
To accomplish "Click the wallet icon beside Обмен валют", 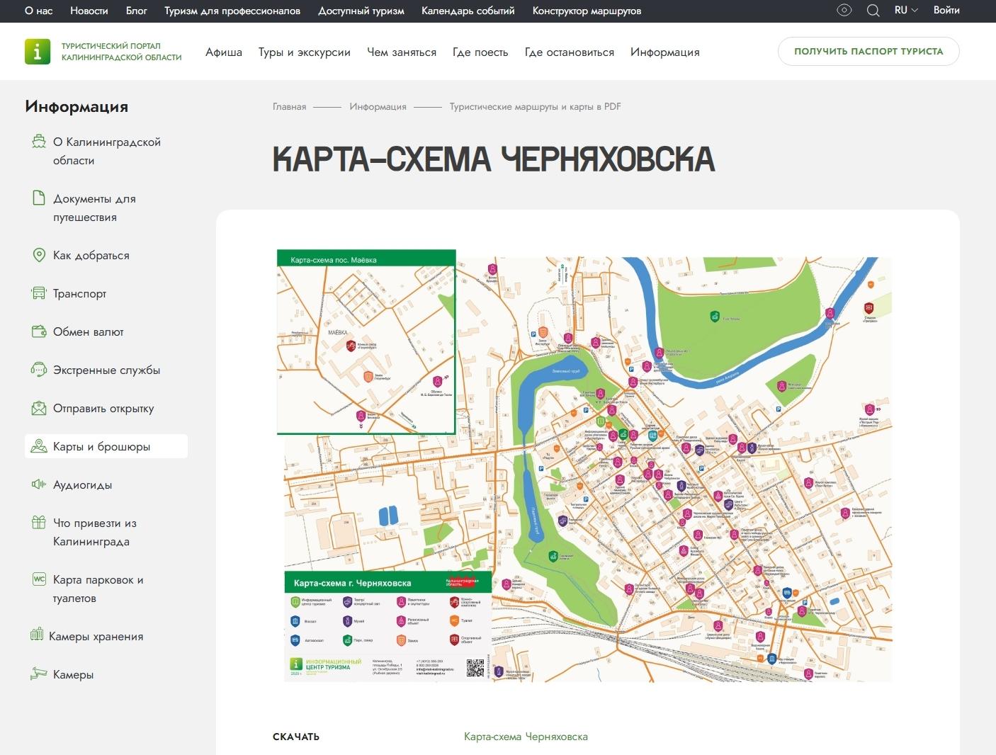I will point(39,331).
